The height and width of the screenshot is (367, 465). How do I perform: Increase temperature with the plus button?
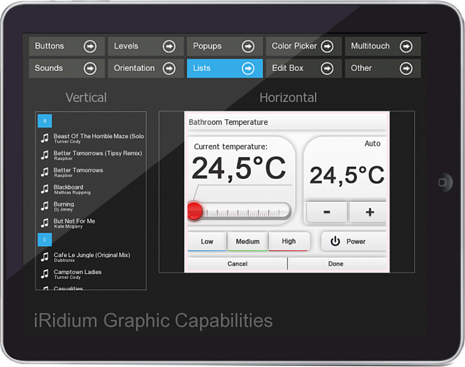369,213
